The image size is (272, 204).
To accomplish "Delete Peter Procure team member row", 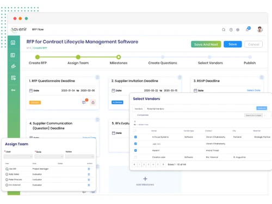I will tap(89, 180).
